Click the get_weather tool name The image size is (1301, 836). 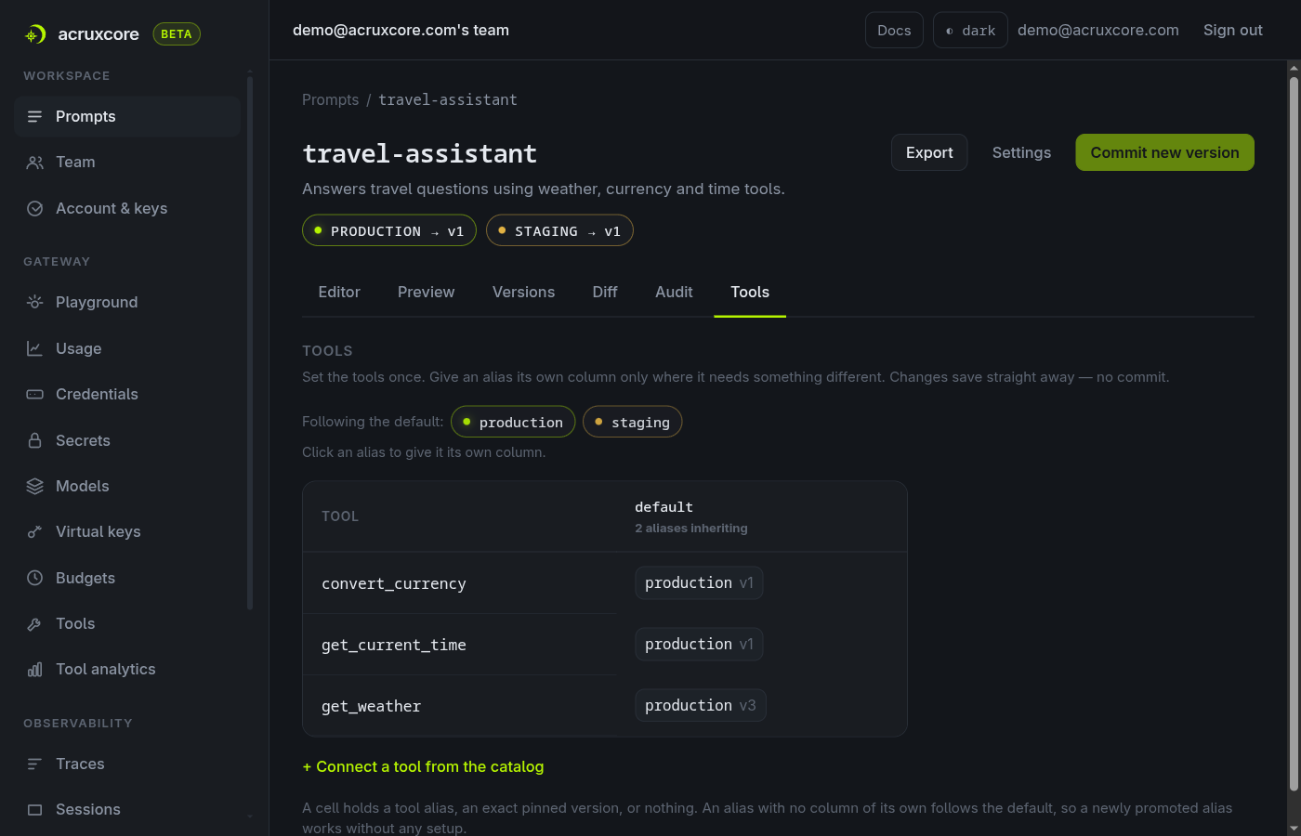[x=371, y=706]
